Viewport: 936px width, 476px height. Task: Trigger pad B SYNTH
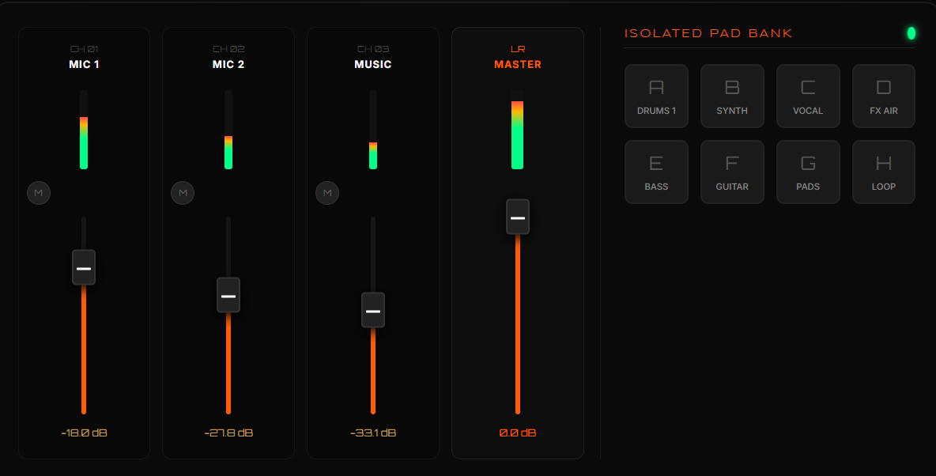pos(733,96)
